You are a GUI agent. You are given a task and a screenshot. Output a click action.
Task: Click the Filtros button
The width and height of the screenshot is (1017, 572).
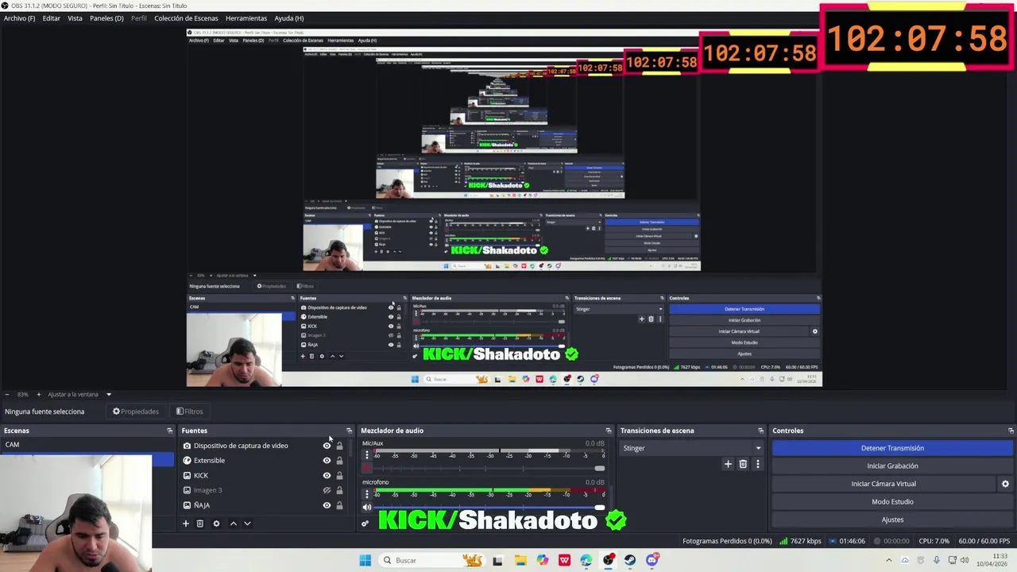click(189, 412)
